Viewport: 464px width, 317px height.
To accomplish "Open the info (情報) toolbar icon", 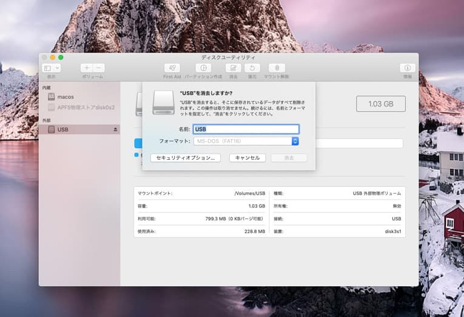I will pyautogui.click(x=407, y=68).
